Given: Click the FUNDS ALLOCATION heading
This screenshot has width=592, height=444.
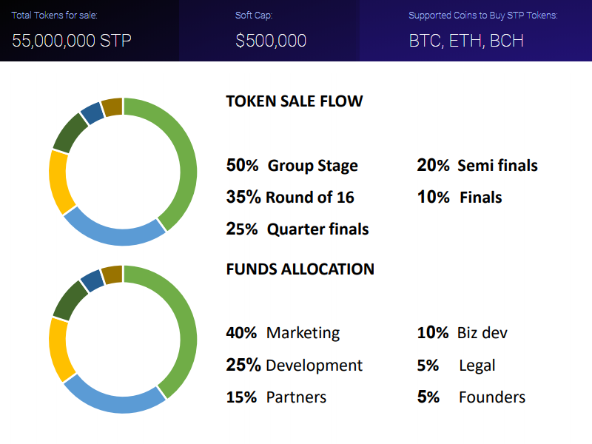Looking at the screenshot, I should pos(300,269).
